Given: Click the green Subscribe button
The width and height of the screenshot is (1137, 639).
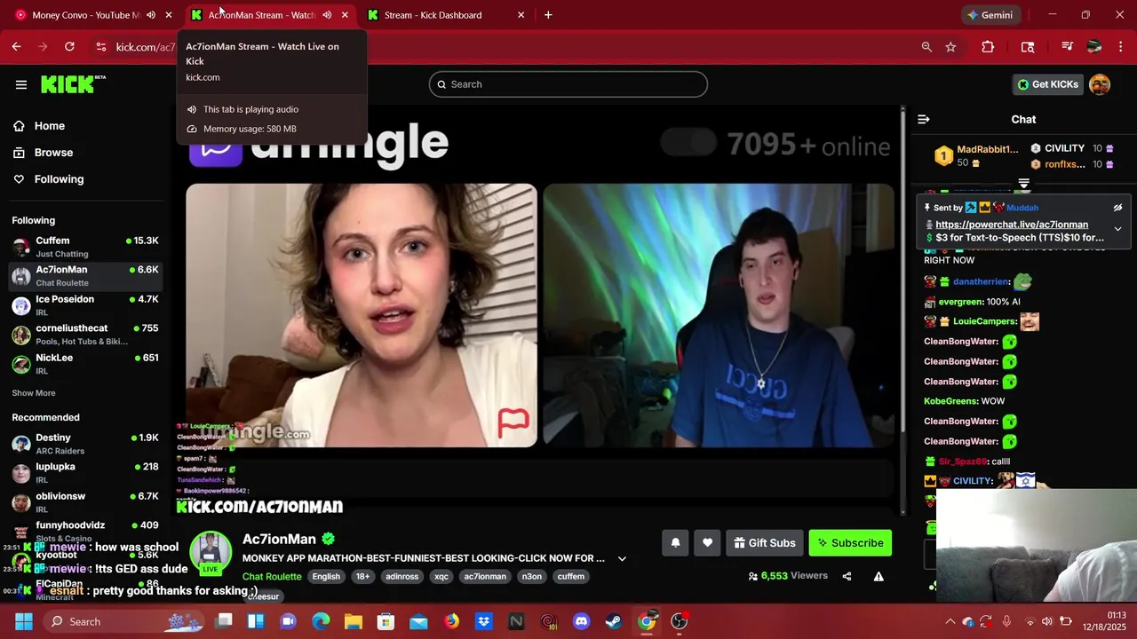Looking at the screenshot, I should click(850, 543).
